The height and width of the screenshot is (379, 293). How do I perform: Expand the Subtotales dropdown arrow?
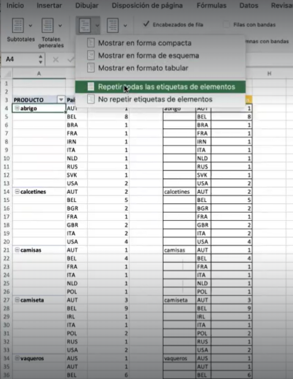31,26
